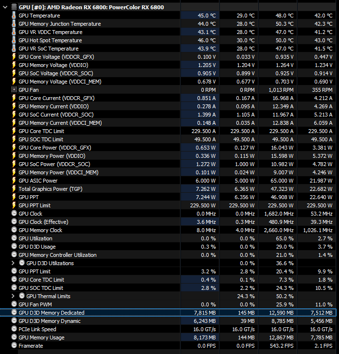Select the GPU Temperature sensor row label
Viewport: 339px width, 354px height.
39,16
